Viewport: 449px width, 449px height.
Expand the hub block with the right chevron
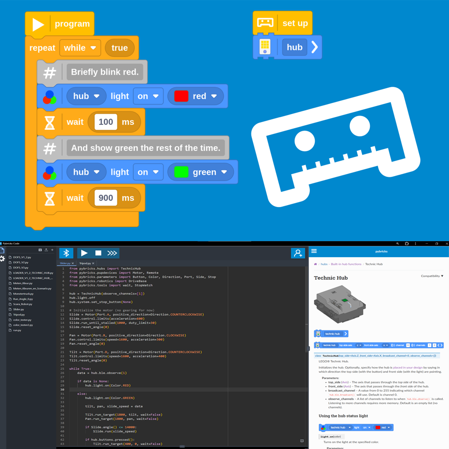pyautogui.click(x=314, y=47)
